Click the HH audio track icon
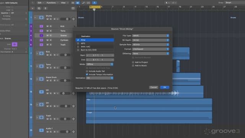245x138 pixels. (x=41, y=92)
